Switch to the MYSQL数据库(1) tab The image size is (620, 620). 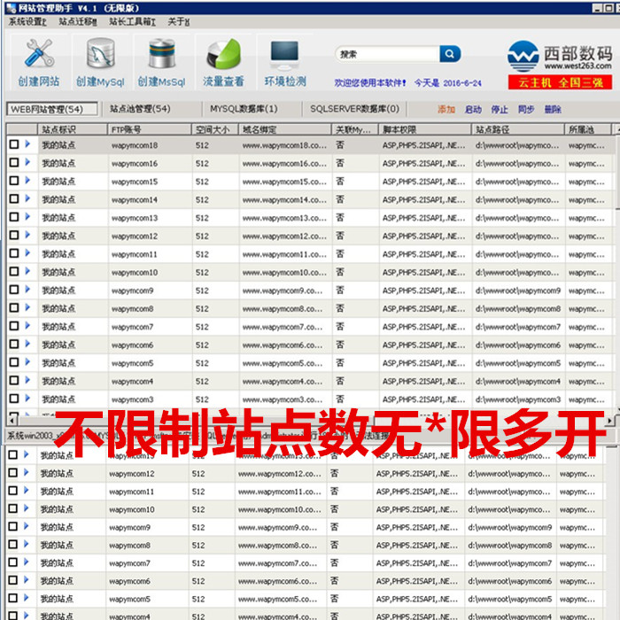[244, 109]
